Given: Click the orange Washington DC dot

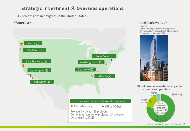Looking at the screenshot, I should point(106,64).
